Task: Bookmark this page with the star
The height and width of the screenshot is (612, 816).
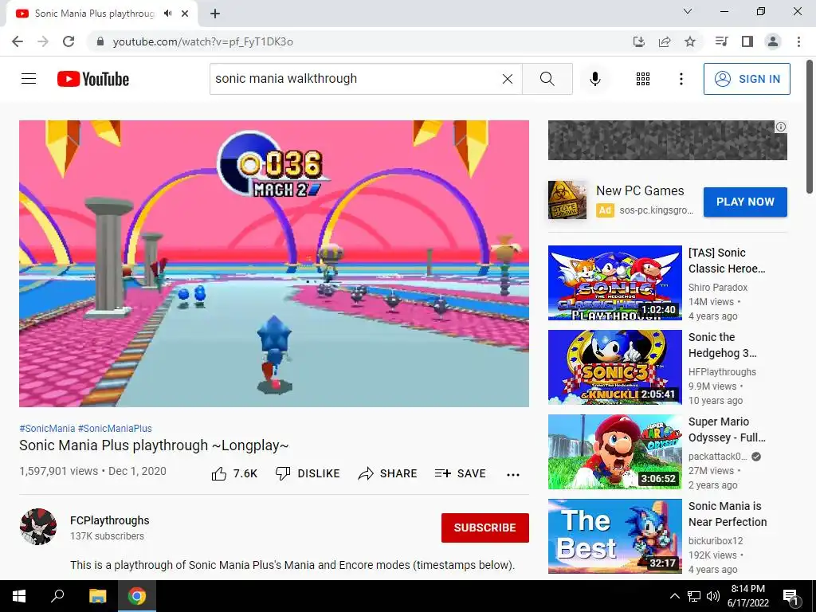Action: 690,41
